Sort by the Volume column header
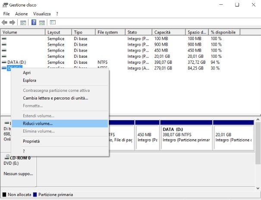Image resolution: width=261 pixels, height=200 pixels. [23, 32]
